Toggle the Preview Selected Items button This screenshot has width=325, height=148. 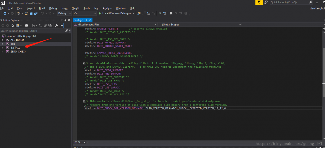[x=61, y=25]
